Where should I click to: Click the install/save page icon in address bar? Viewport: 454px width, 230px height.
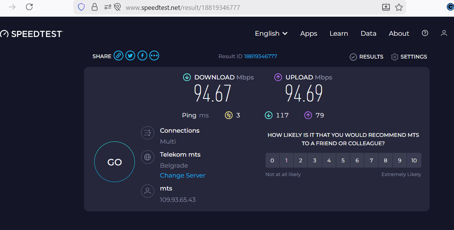tap(386, 7)
